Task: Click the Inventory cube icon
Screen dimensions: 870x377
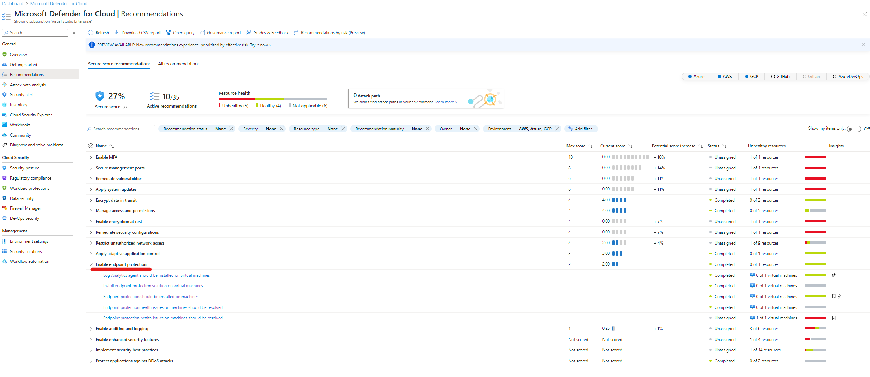Action: (x=5, y=105)
